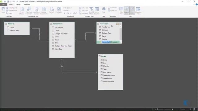
Task: Switch to diagram view icon in status bar
Action: (x=194, y=109)
